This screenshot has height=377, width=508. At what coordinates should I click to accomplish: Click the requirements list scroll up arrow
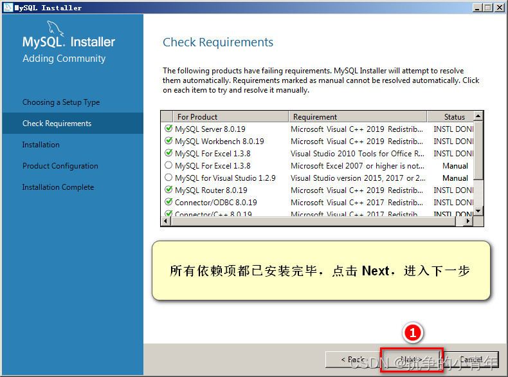tap(478, 116)
